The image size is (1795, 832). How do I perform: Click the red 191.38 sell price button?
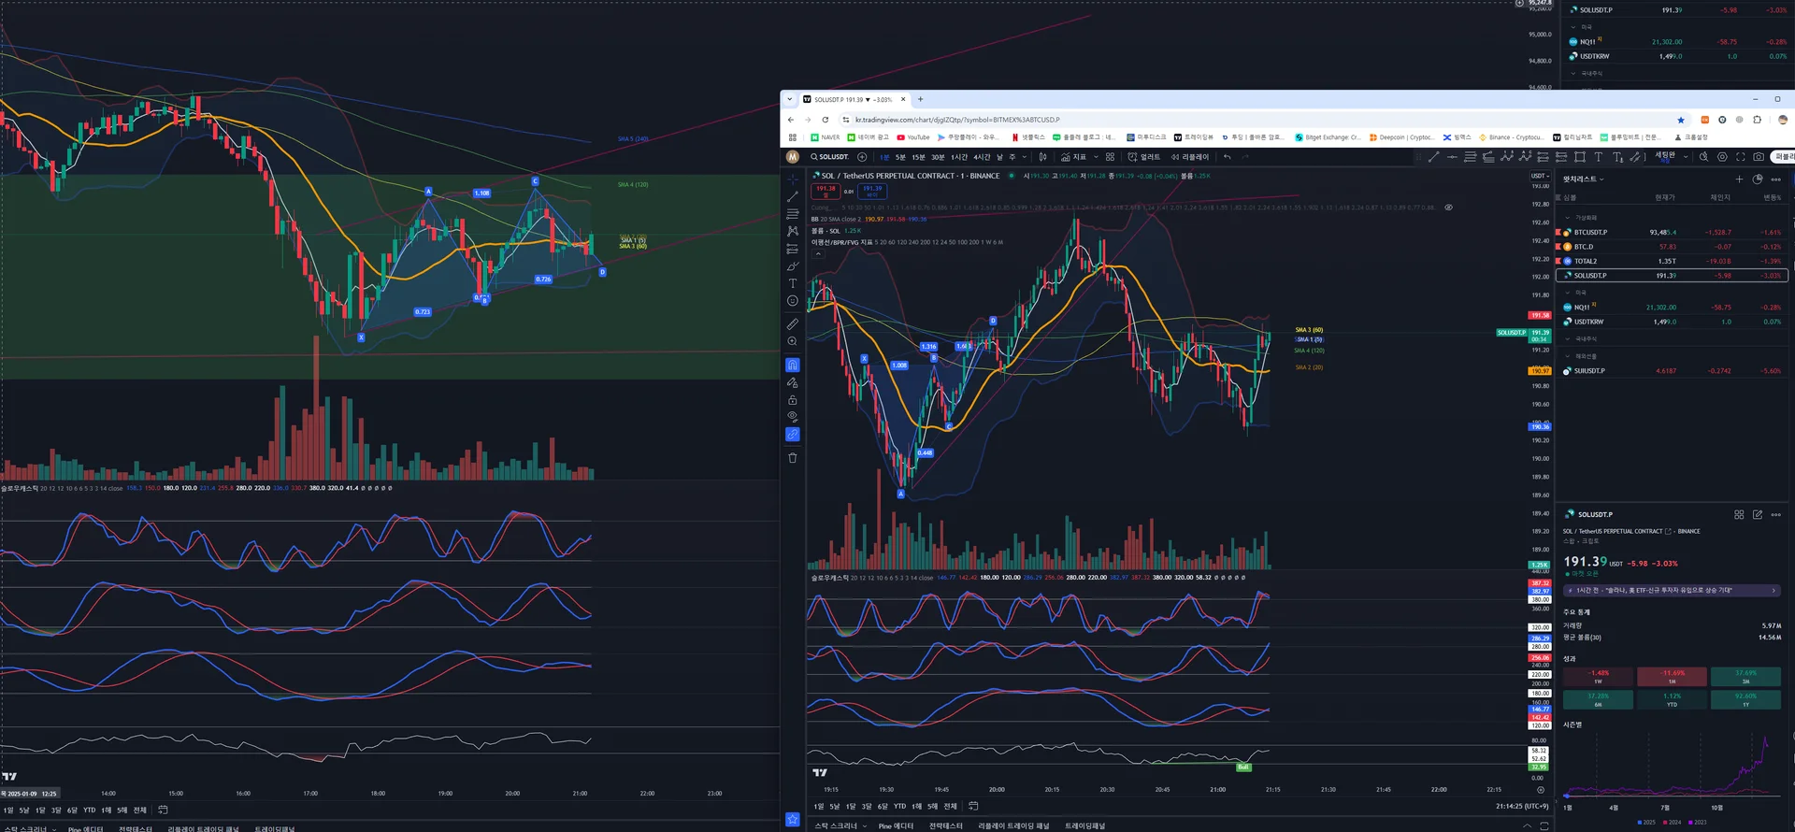coord(826,191)
